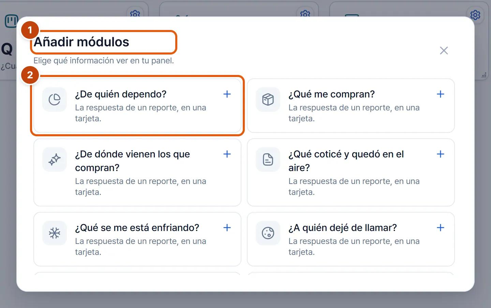Select the ¿De quién dependo? title
The height and width of the screenshot is (308, 491).
tap(121, 94)
